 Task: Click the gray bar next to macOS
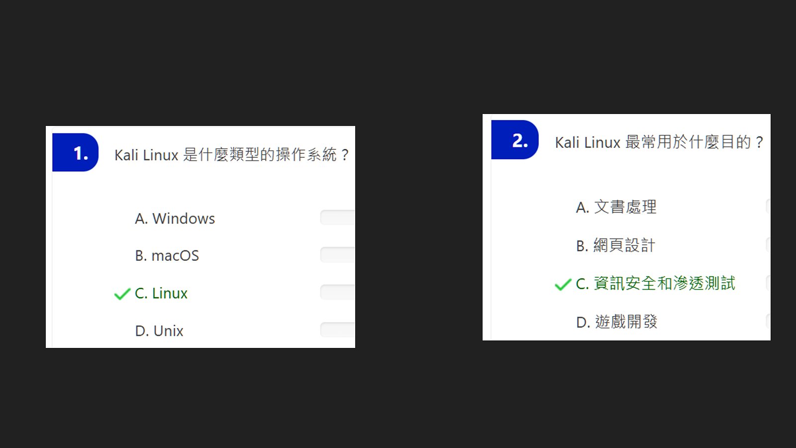[338, 255]
